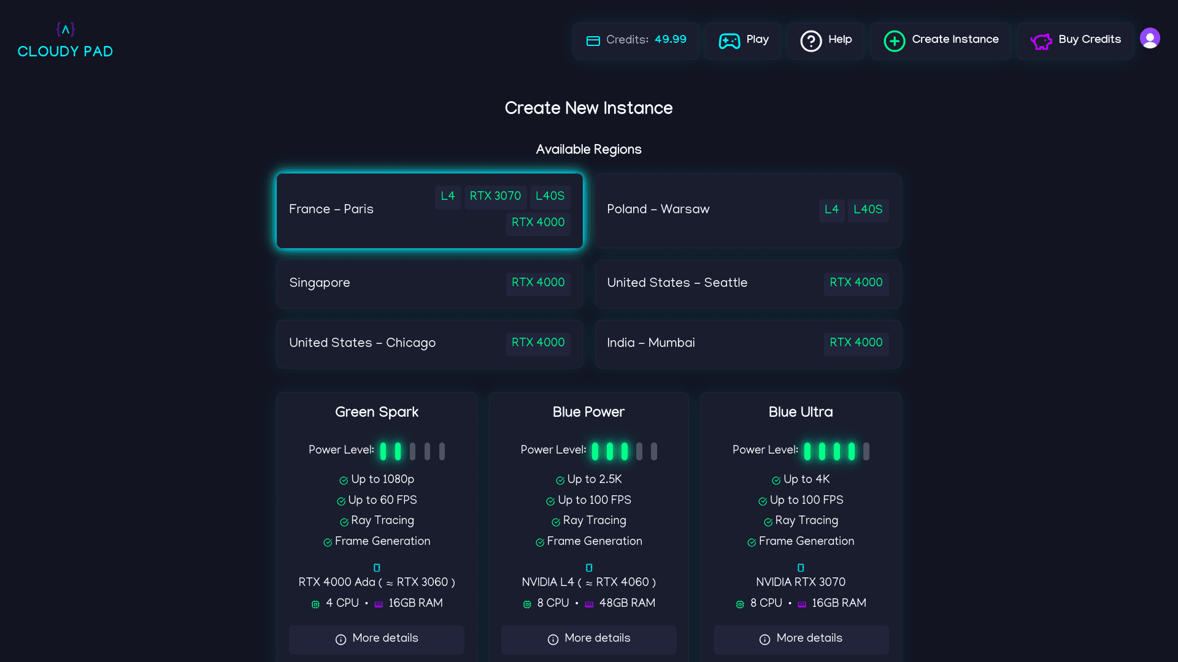1178x662 pixels.
Task: Click the Blue Ultra power level bars
Action: pos(836,451)
